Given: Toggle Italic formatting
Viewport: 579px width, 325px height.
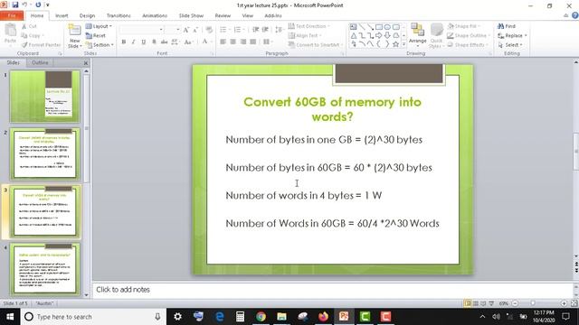Looking at the screenshot, I should tap(133, 42).
